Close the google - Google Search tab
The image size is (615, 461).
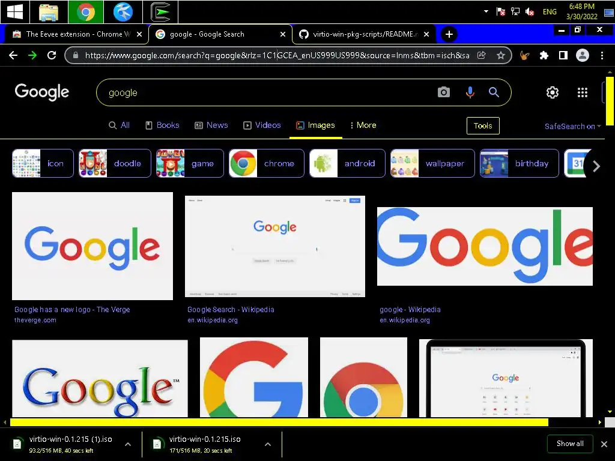pyautogui.click(x=283, y=34)
